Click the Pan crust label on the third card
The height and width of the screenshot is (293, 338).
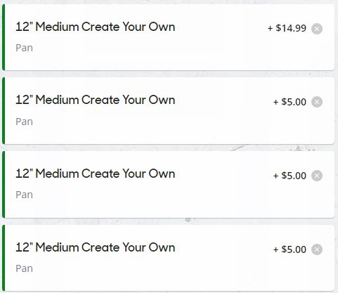click(24, 195)
